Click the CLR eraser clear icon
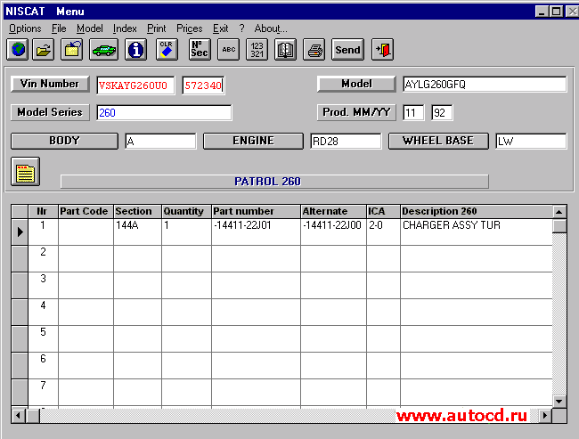This screenshot has height=439, width=579. [167, 50]
